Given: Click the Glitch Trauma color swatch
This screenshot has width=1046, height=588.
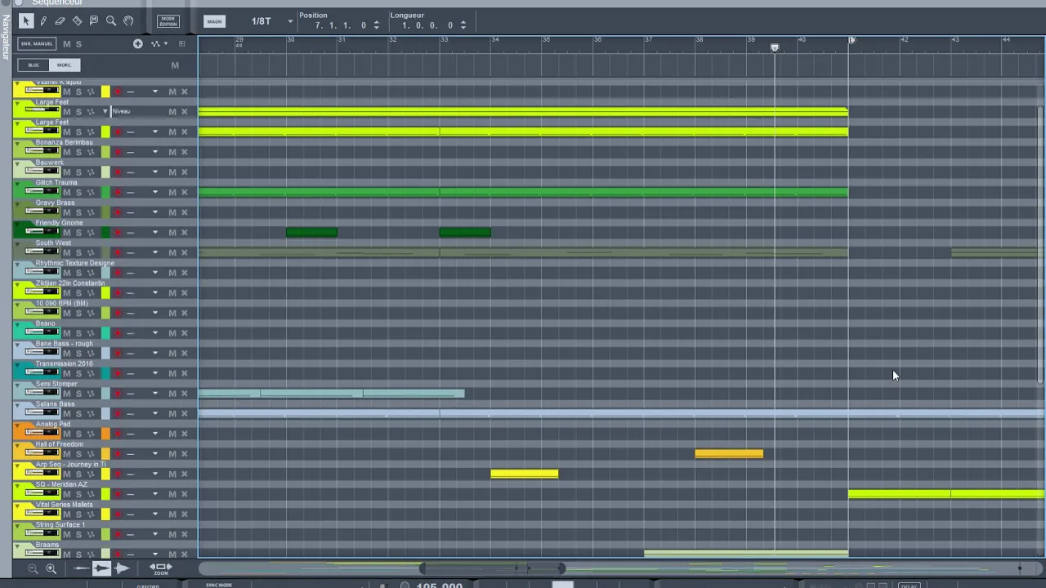Looking at the screenshot, I should pos(105,193).
